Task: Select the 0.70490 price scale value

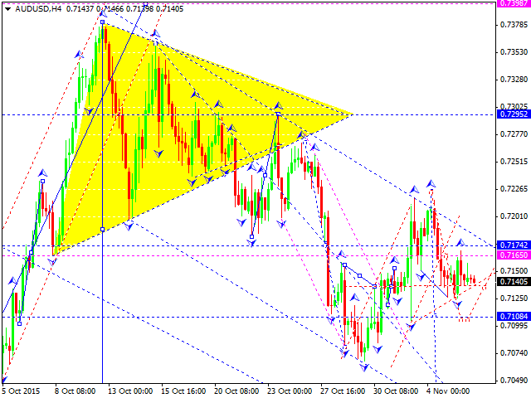Action: pyautogui.click(x=514, y=381)
